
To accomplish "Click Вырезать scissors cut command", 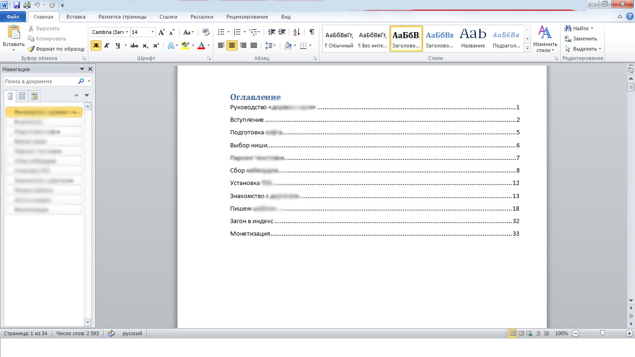I will coord(44,28).
